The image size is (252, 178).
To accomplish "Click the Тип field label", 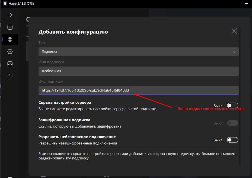I will coord(42,43).
